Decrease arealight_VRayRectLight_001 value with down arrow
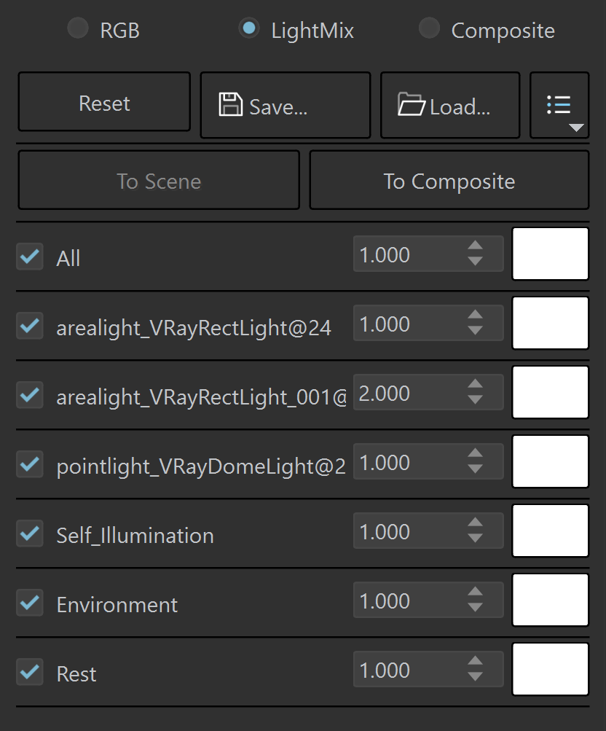606x731 pixels. [475, 399]
